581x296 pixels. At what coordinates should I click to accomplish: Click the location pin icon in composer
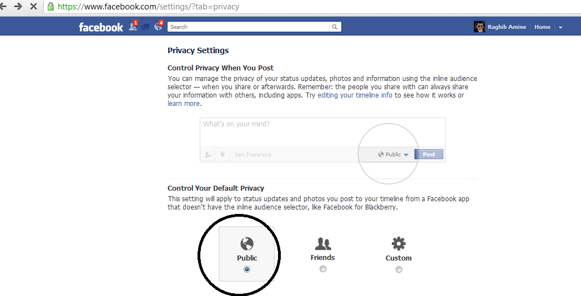click(x=223, y=155)
